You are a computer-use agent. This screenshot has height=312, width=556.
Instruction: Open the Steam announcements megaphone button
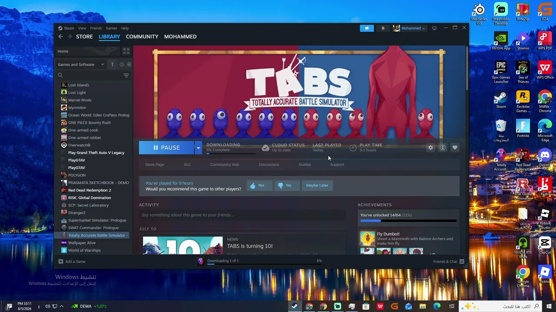coord(367,28)
